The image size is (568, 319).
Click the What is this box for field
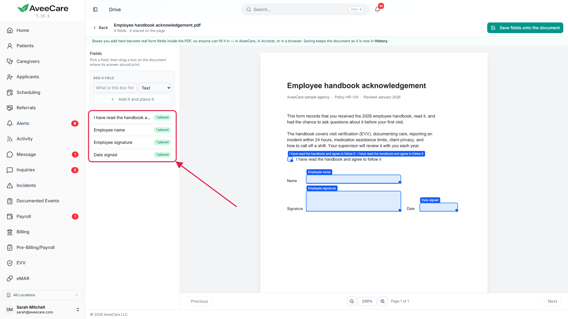click(x=115, y=88)
